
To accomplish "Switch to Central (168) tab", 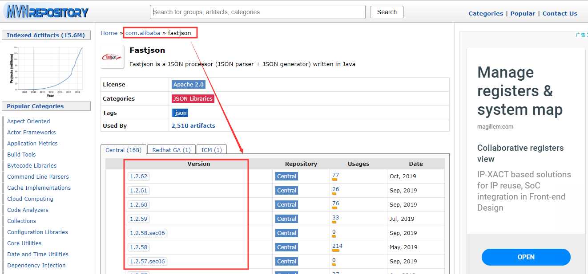I will pyautogui.click(x=123, y=150).
